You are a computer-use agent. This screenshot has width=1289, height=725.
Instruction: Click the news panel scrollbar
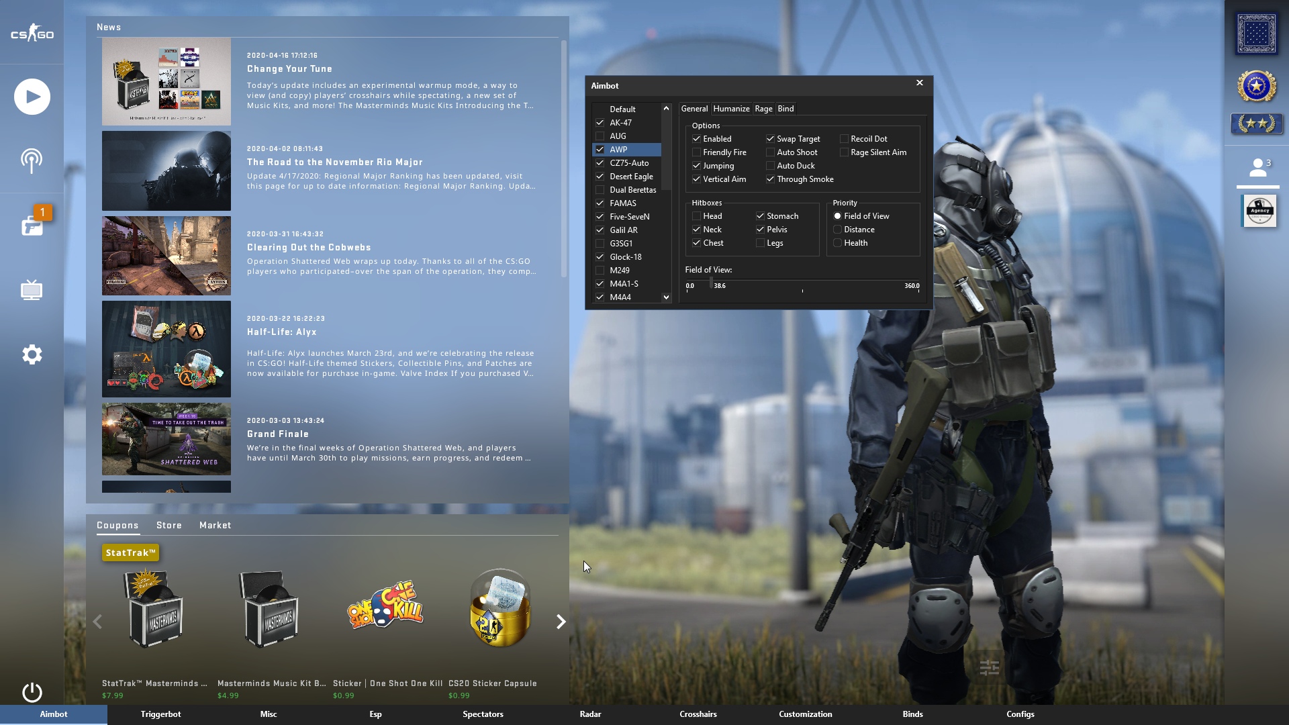tap(563, 158)
